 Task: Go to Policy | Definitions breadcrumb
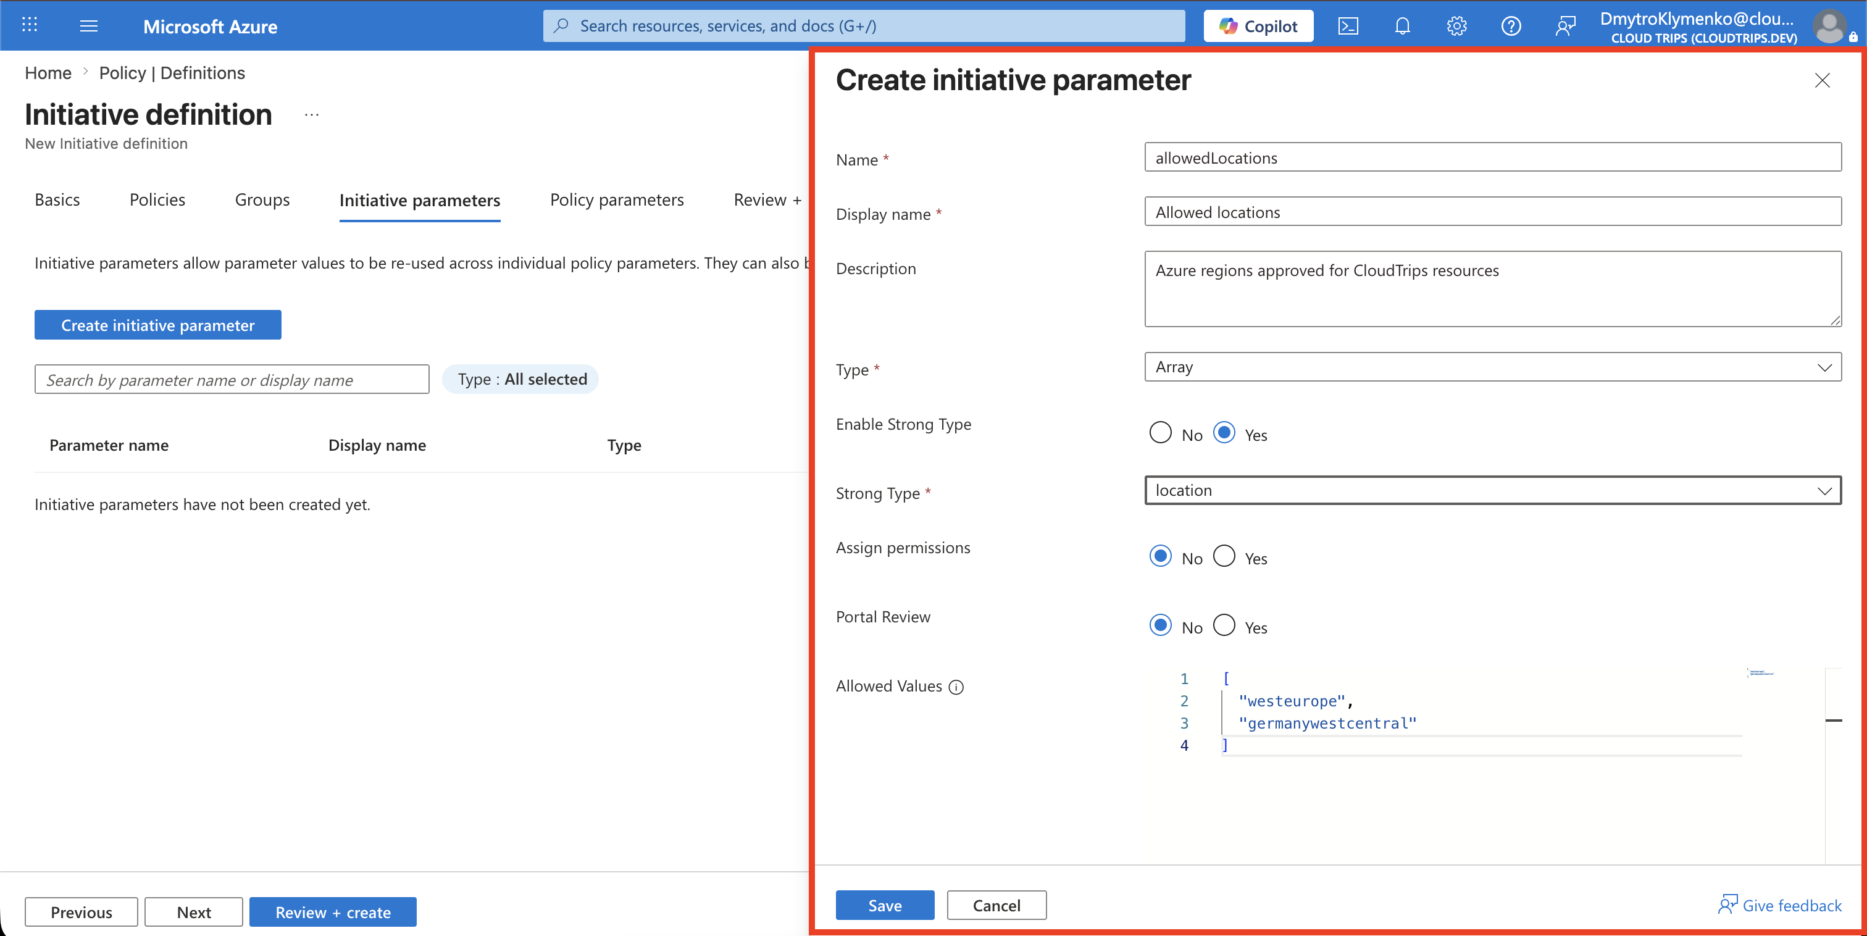[x=172, y=73]
